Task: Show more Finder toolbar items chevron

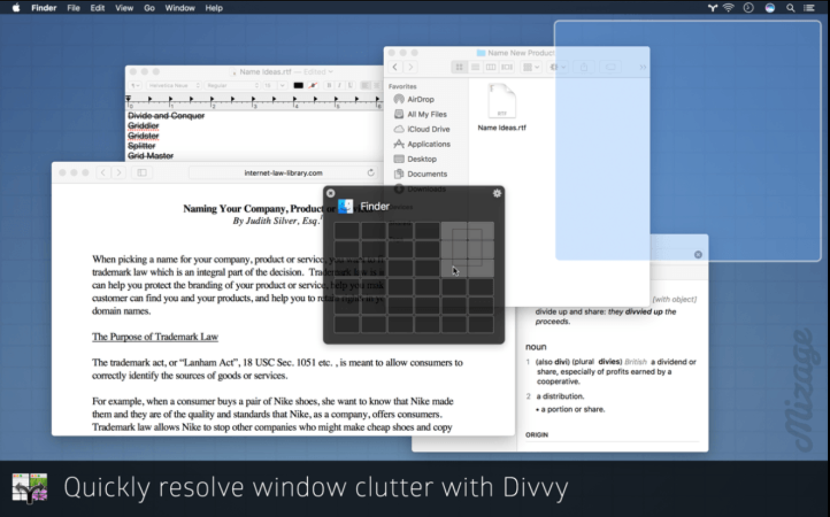Action: 643,67
